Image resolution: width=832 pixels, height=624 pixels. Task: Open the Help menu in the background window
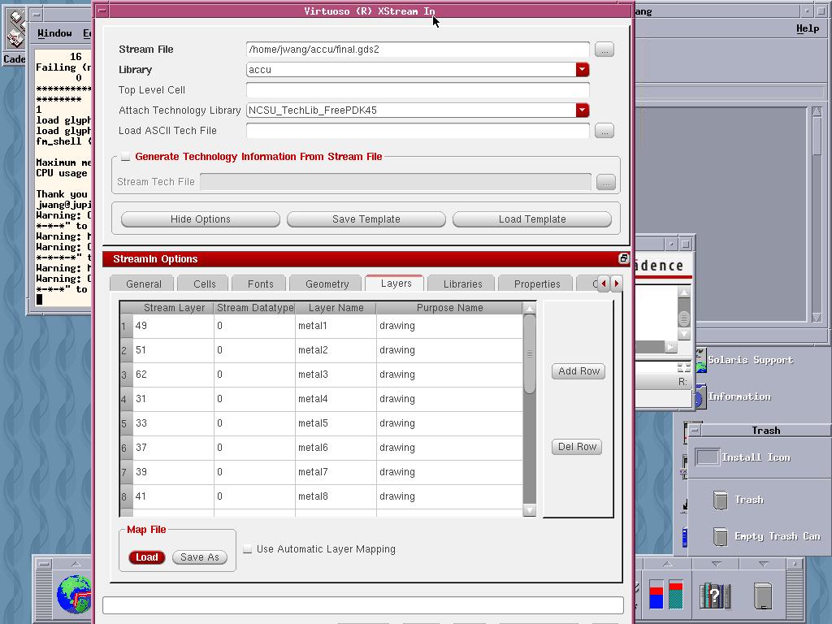[807, 28]
